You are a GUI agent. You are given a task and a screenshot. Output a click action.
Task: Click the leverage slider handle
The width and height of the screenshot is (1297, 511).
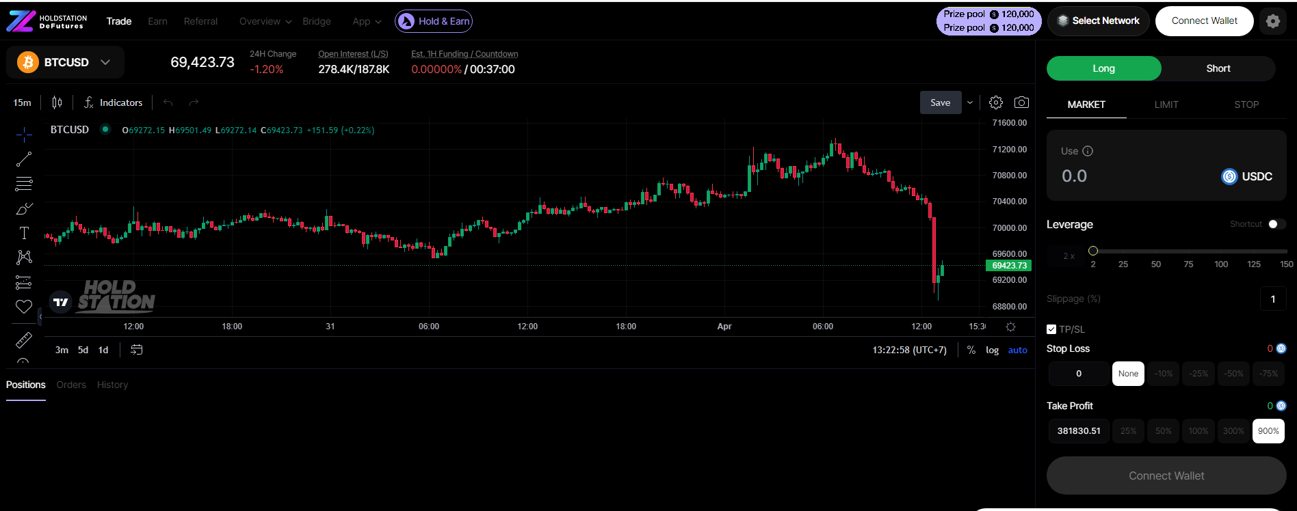1093,251
